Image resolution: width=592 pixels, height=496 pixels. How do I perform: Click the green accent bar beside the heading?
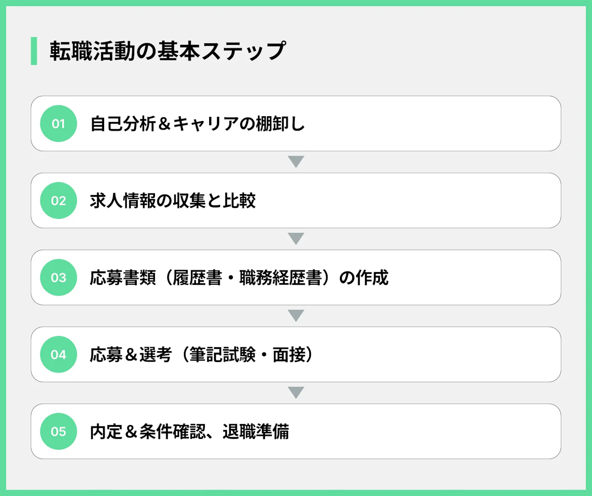tap(34, 51)
